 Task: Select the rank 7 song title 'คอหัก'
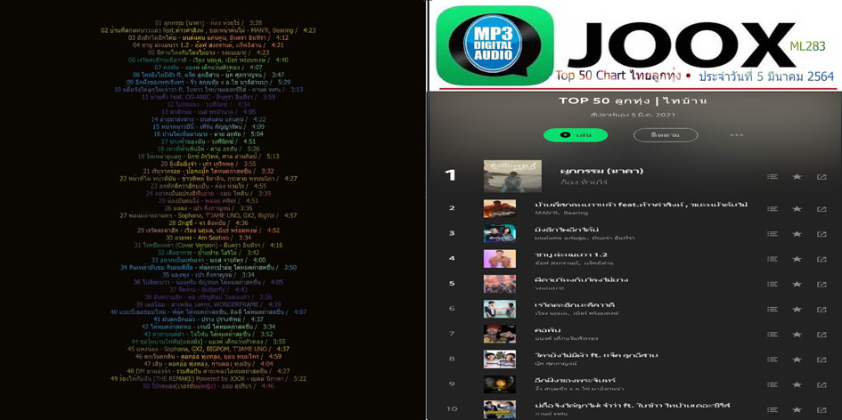(x=547, y=330)
